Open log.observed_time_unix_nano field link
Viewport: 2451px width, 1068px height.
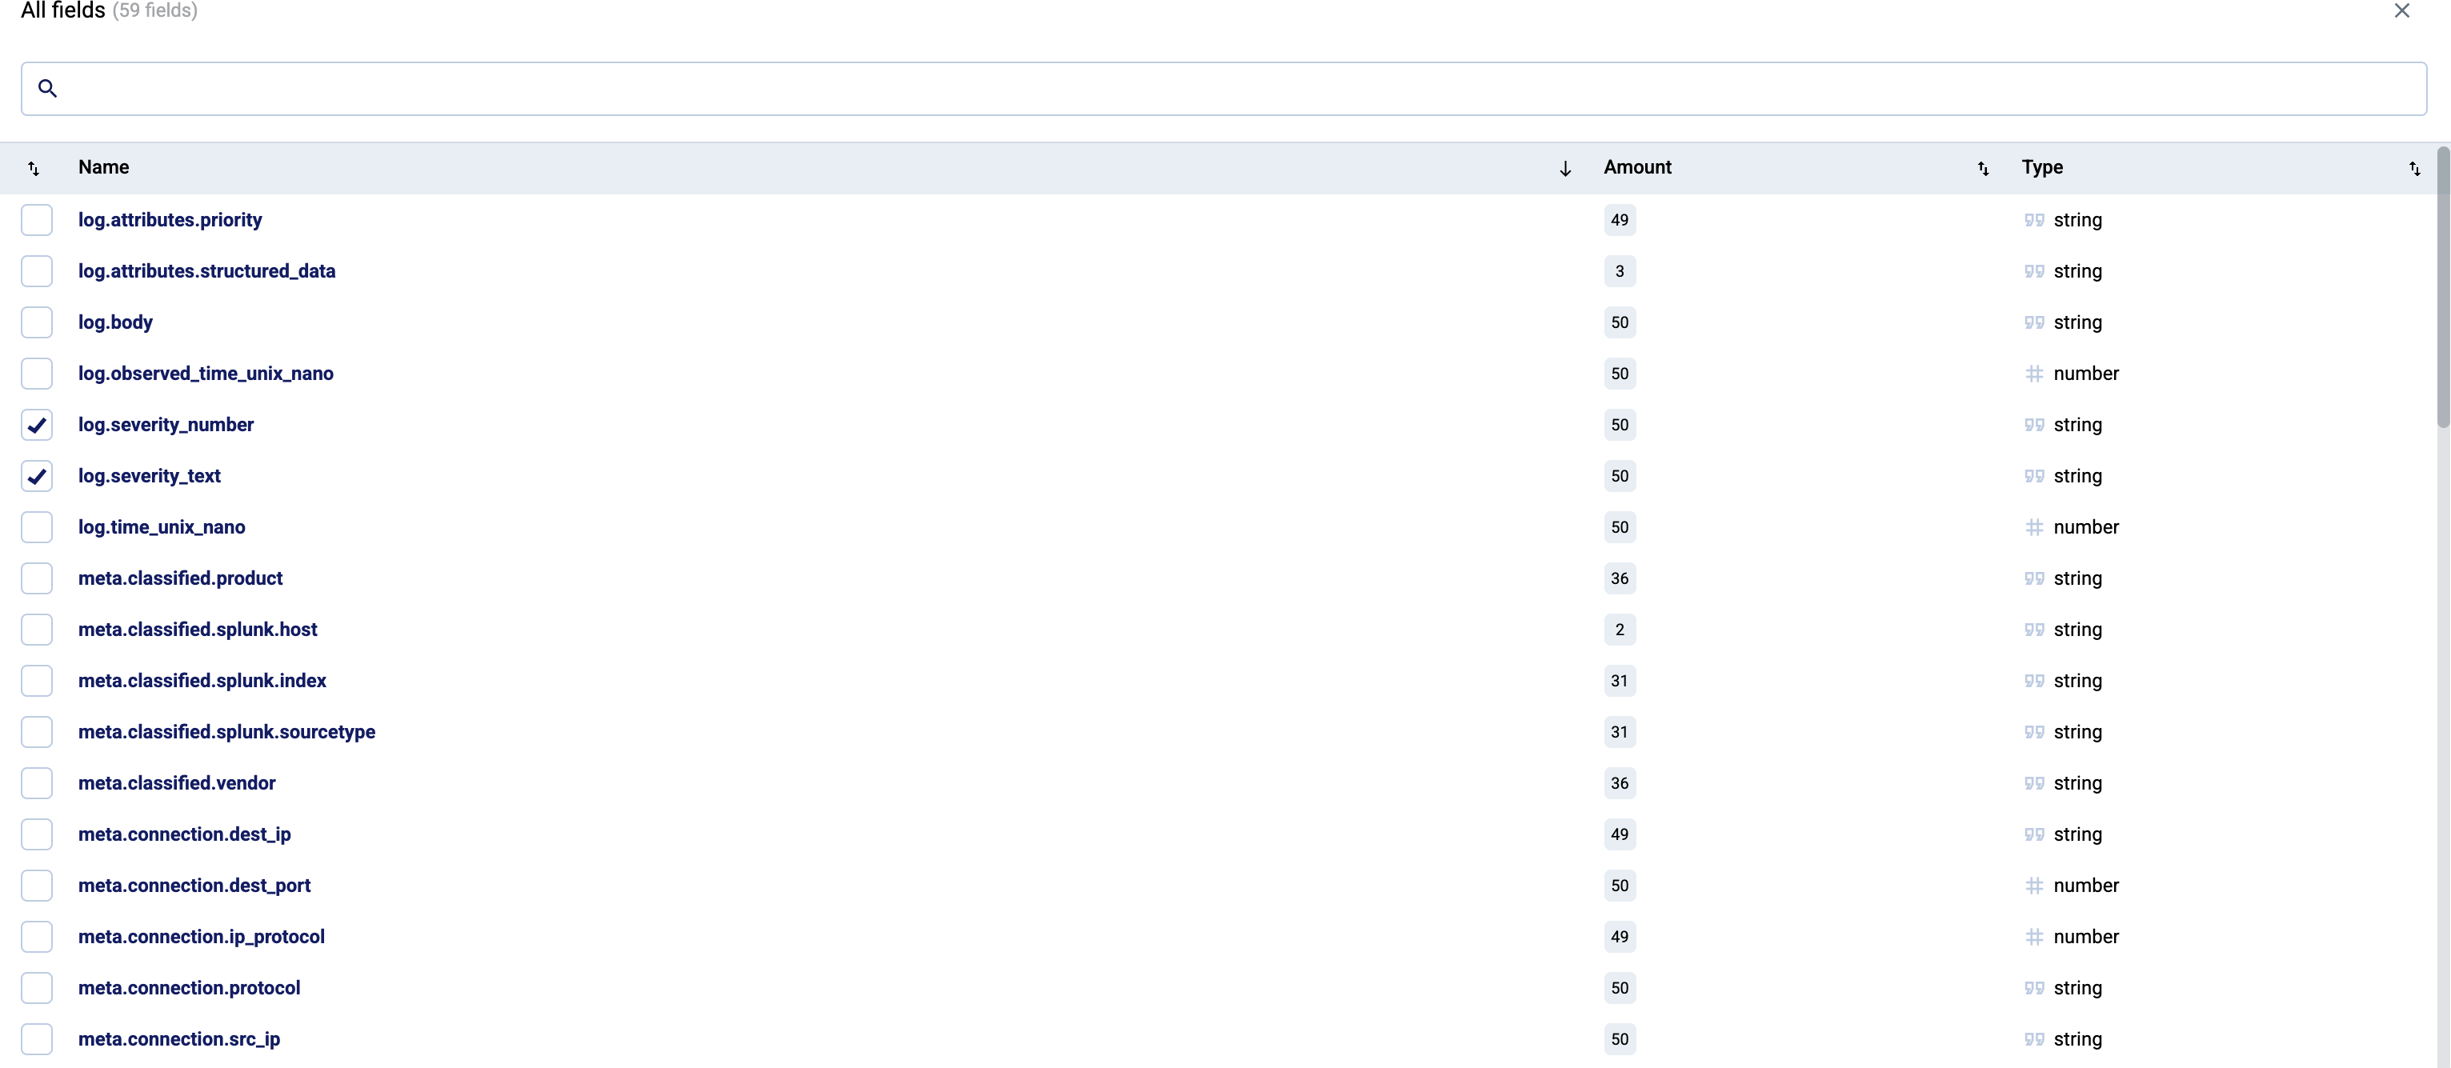tap(206, 374)
